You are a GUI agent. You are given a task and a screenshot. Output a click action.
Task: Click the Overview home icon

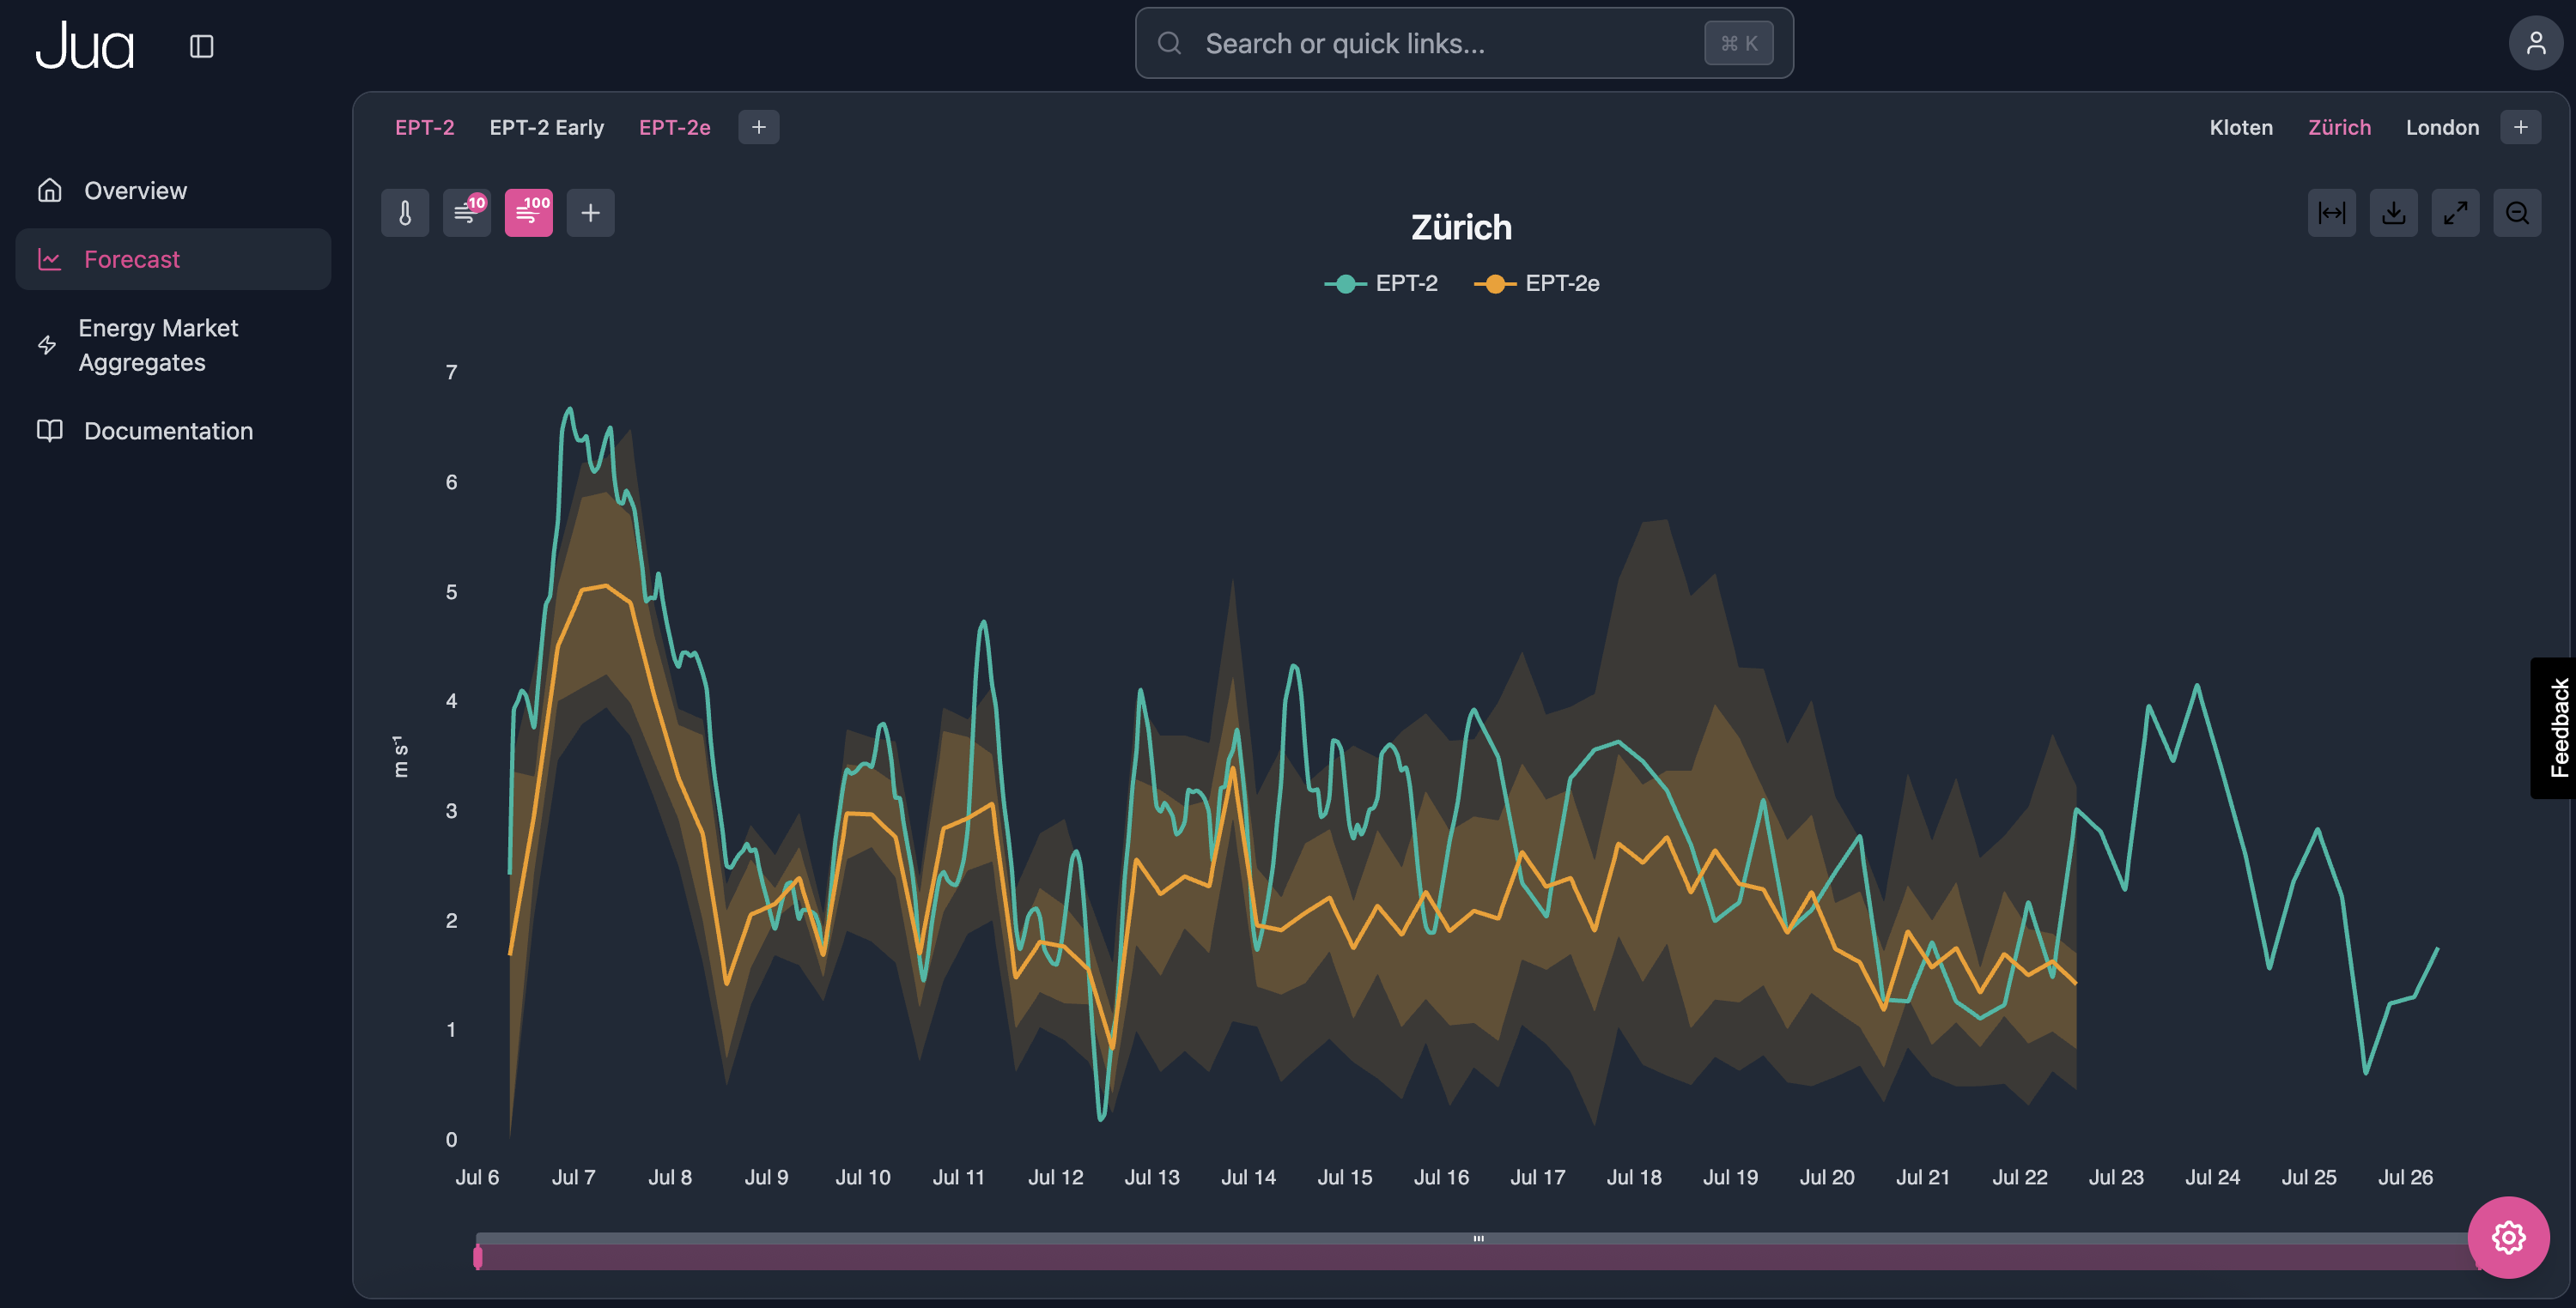pos(50,190)
